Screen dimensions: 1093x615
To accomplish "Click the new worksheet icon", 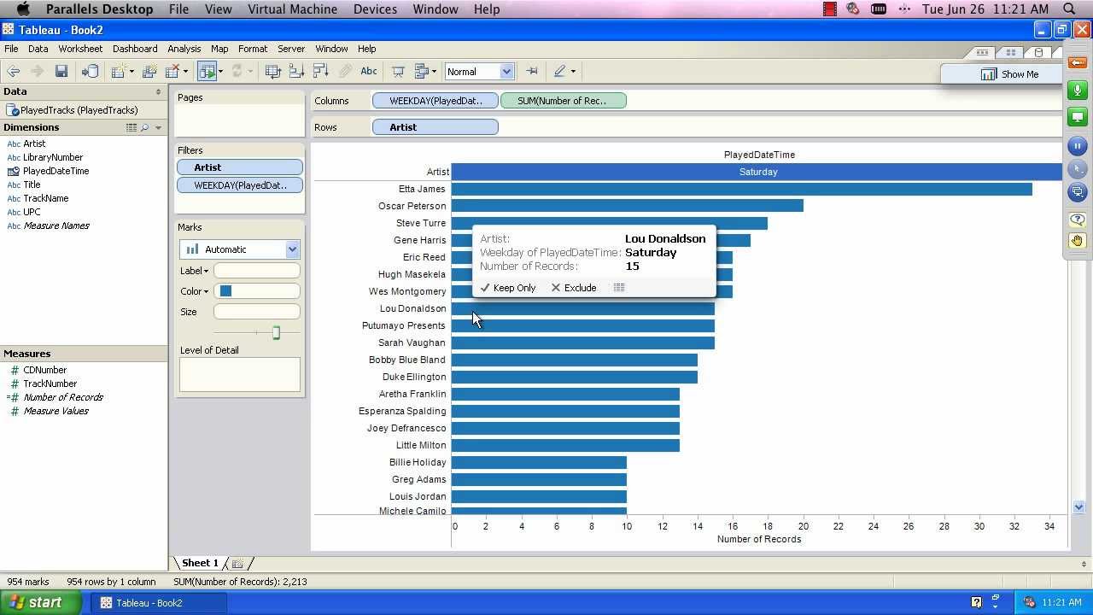I will pyautogui.click(x=119, y=72).
